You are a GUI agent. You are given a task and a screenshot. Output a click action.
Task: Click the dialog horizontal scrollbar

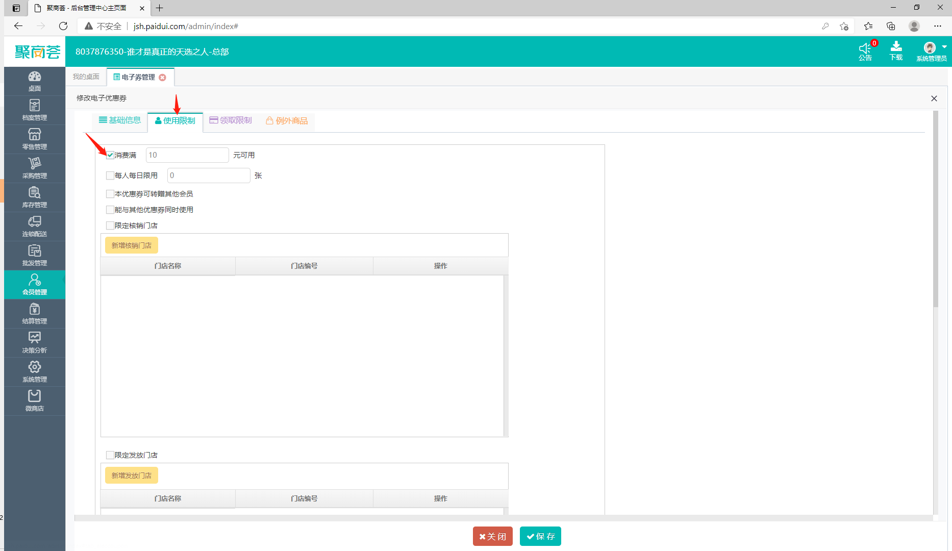pos(503,518)
